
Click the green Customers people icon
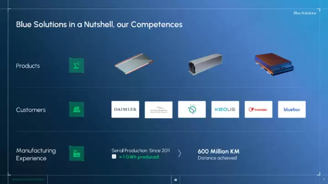click(x=76, y=109)
